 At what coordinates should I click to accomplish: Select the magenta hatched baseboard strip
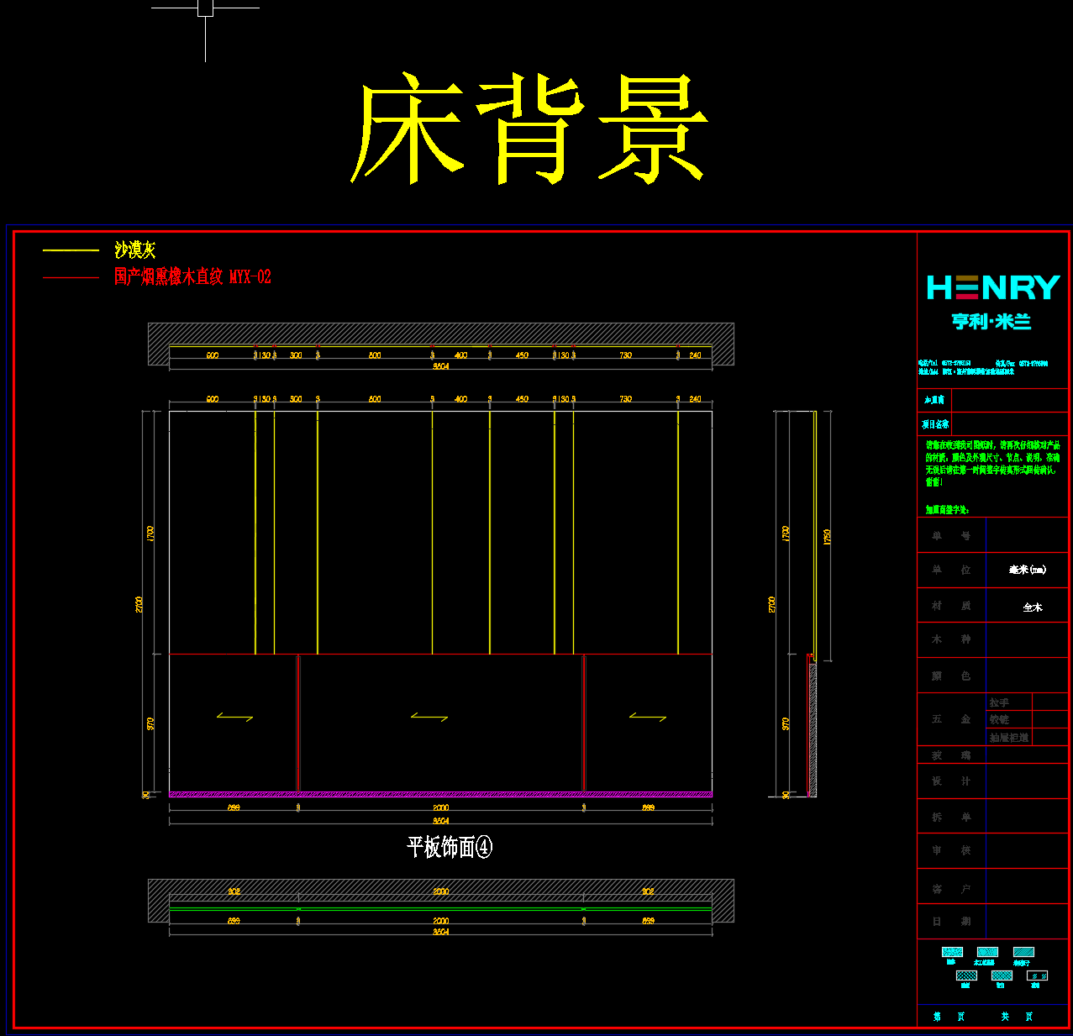pos(440,794)
